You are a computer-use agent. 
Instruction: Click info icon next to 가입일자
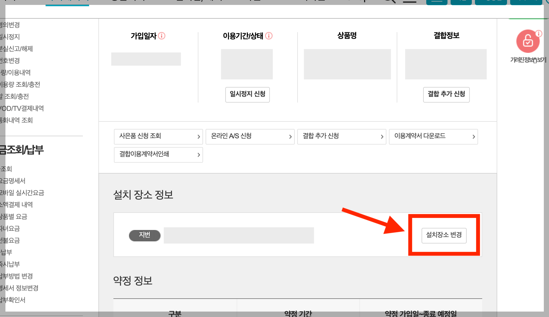(162, 36)
